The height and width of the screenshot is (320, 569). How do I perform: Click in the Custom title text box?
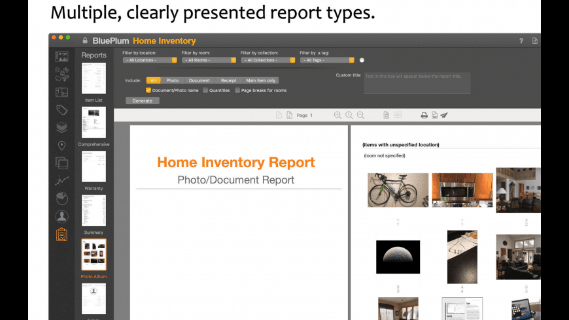[417, 83]
